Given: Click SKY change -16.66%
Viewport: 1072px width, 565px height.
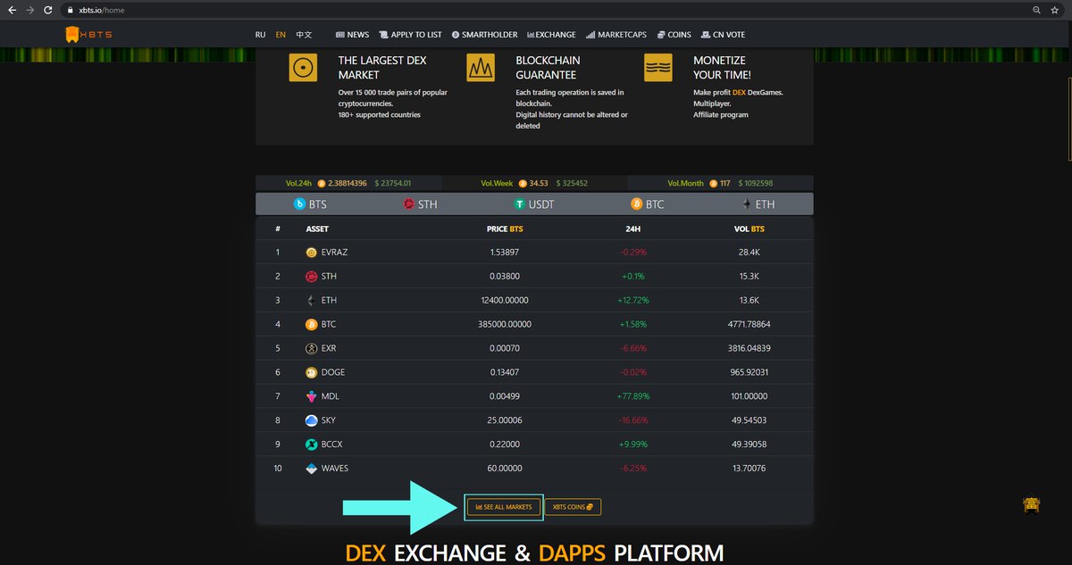Looking at the screenshot, I should pos(632,420).
